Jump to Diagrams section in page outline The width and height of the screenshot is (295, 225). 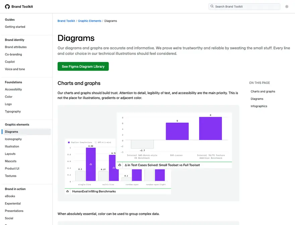coord(257,99)
